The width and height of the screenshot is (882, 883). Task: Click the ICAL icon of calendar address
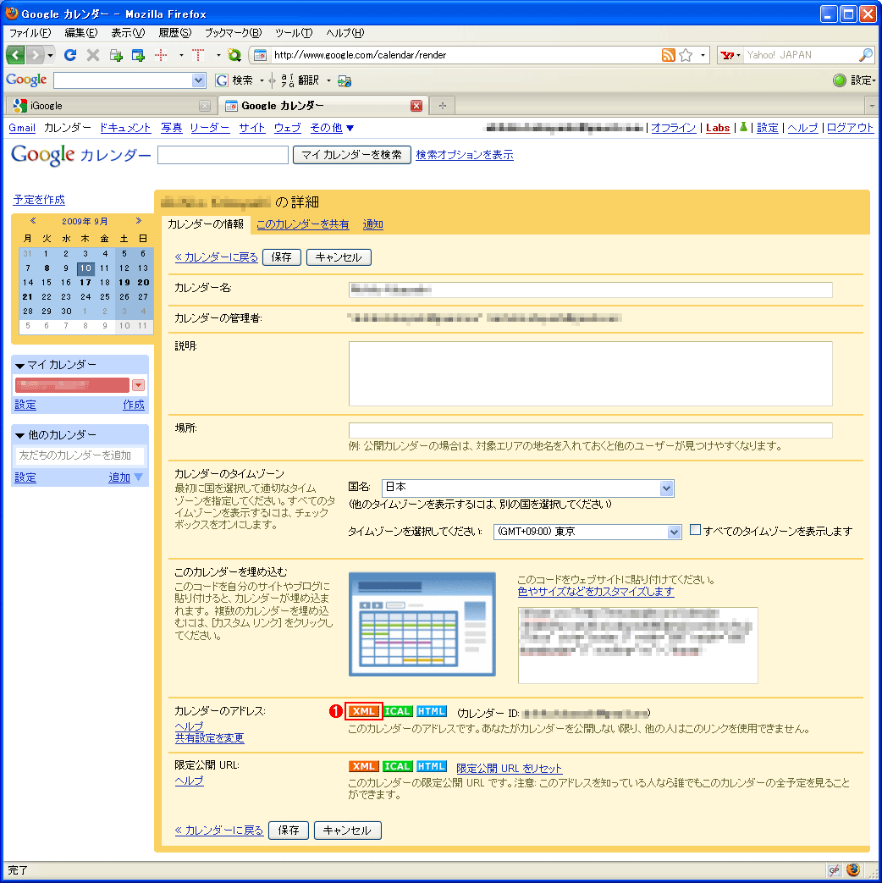pos(398,711)
